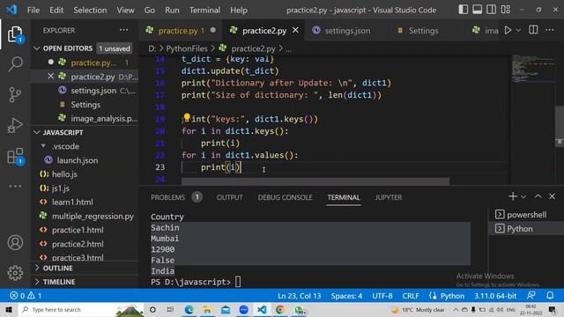Show additional activity bar views ellipsis
The height and width of the screenshot is (317, 564).
15,186
